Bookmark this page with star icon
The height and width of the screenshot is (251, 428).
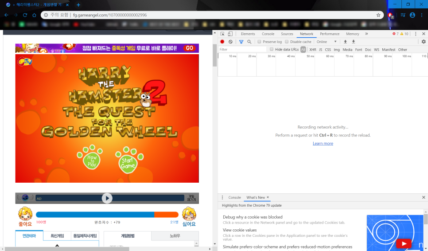click(378, 15)
